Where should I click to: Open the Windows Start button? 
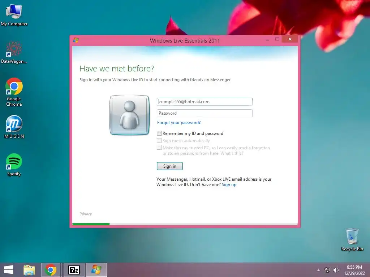pos(9,270)
